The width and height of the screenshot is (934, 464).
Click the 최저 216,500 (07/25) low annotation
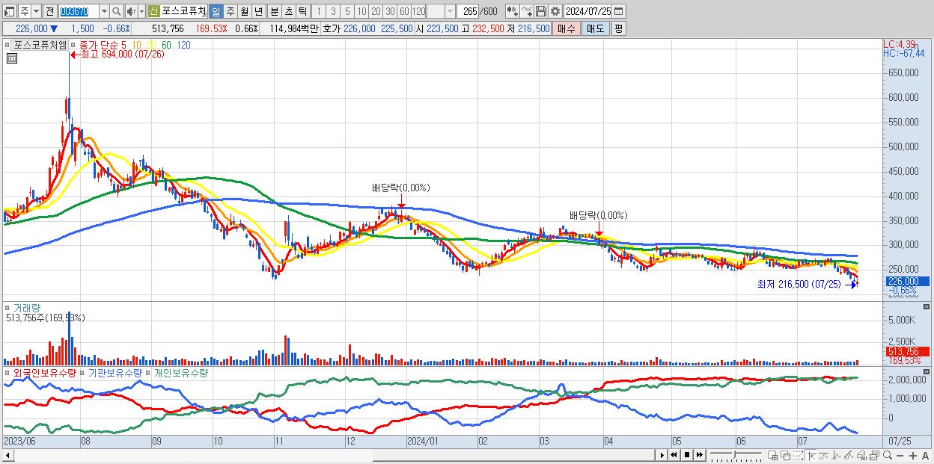[x=801, y=284]
